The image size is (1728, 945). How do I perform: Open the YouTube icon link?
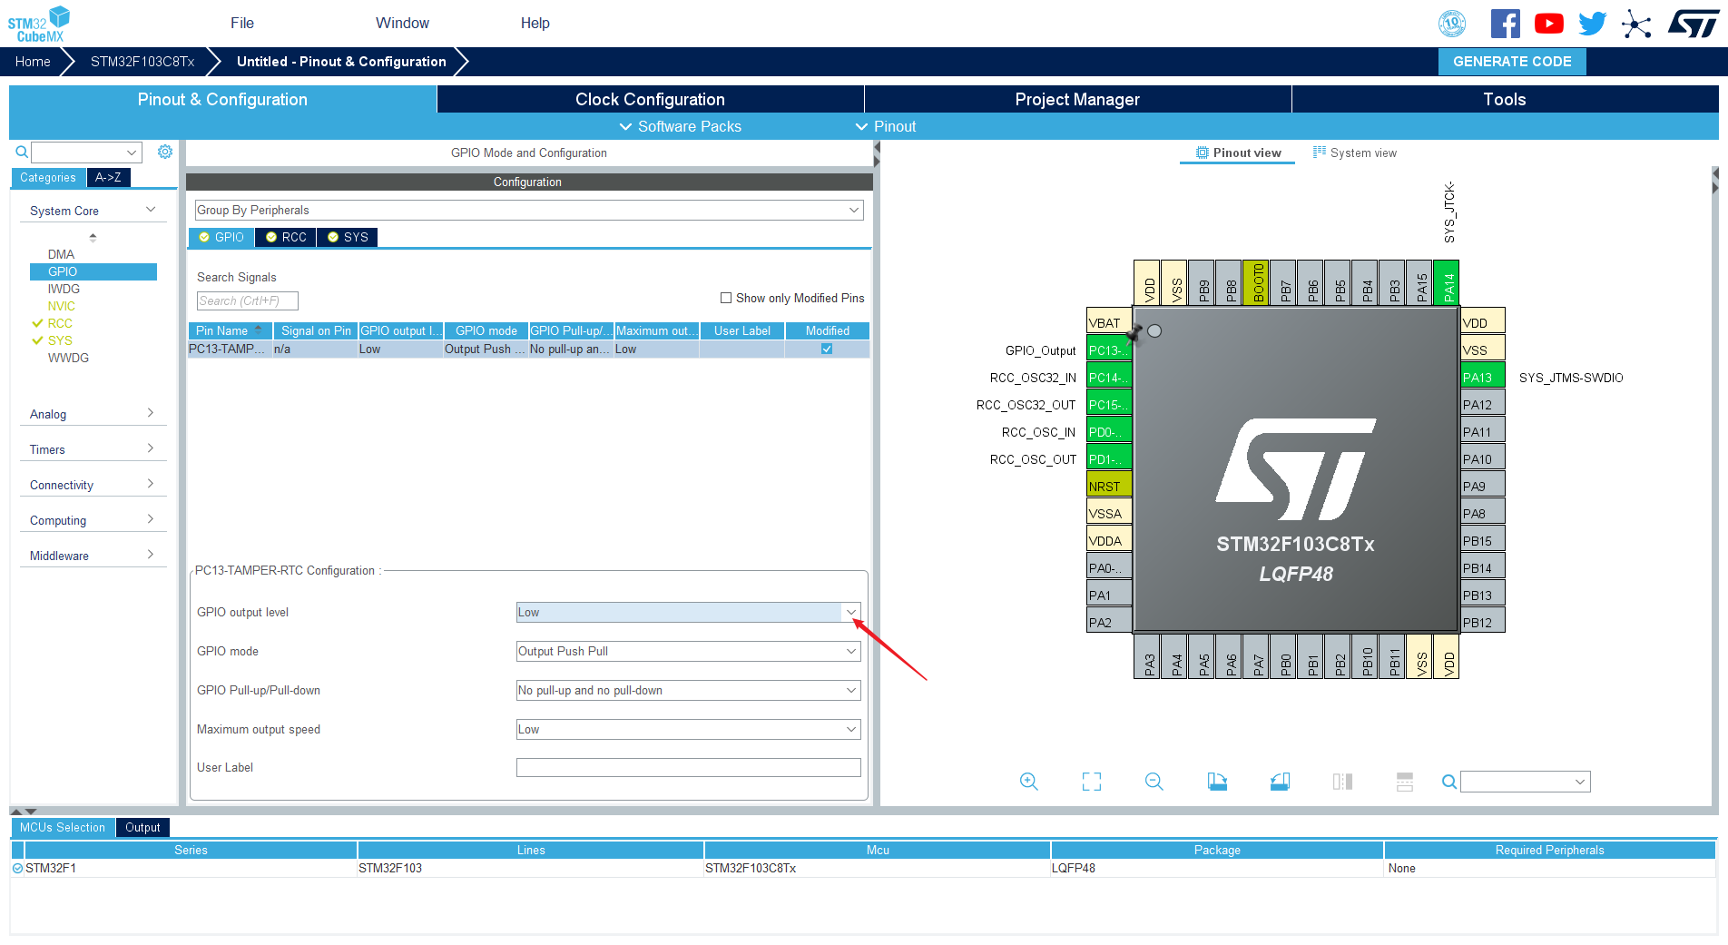(x=1549, y=24)
